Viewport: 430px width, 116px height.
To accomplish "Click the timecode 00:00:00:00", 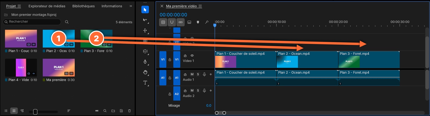I will [173, 15].
